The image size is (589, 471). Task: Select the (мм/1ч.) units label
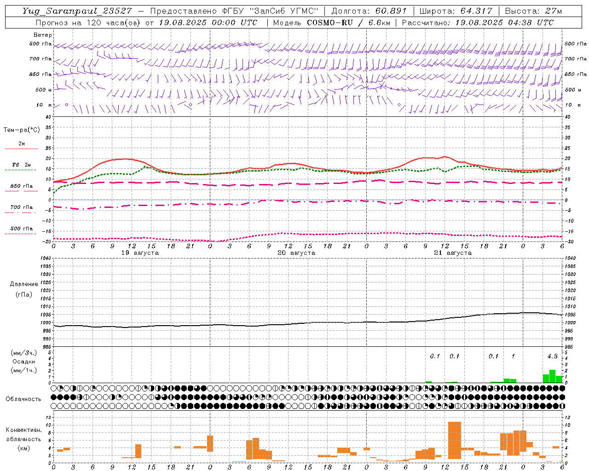click(24, 370)
